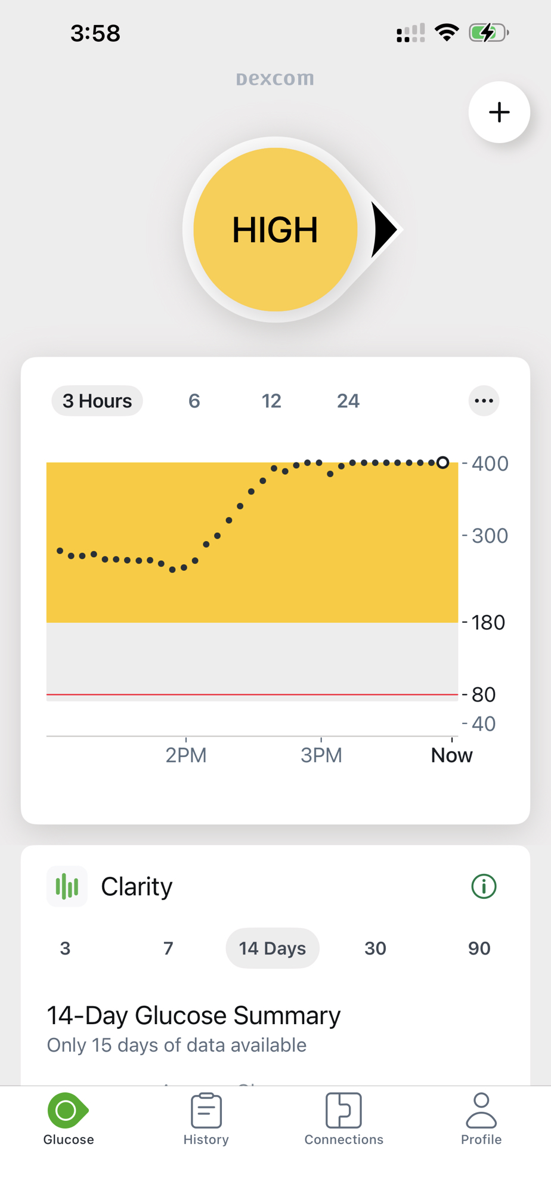The height and width of the screenshot is (1193, 551).
Task: Tap the Clarity info icon
Action: [484, 886]
